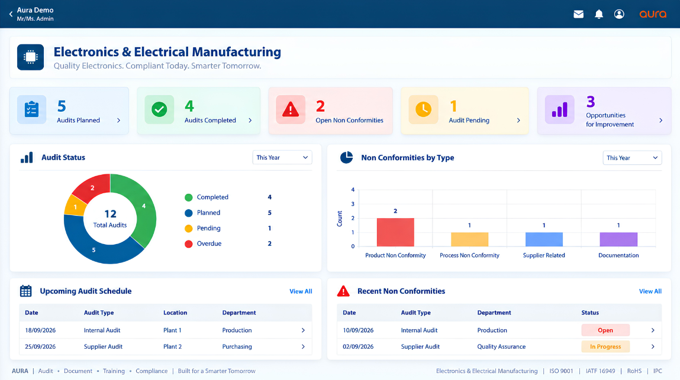Viewport: 680px width, 380px height.
Task: Expand the Audit Pending card chevron
Action: click(518, 121)
